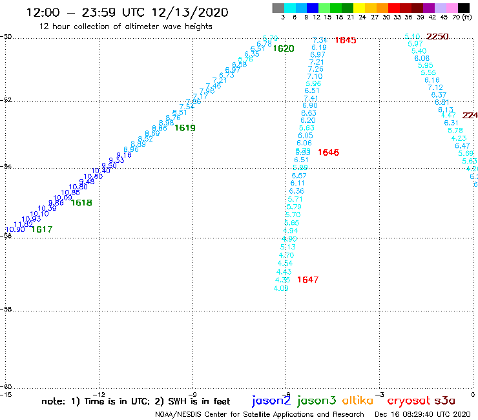Click the -60 latitude axis label
Screen dimensions: 478x420
[6, 387]
